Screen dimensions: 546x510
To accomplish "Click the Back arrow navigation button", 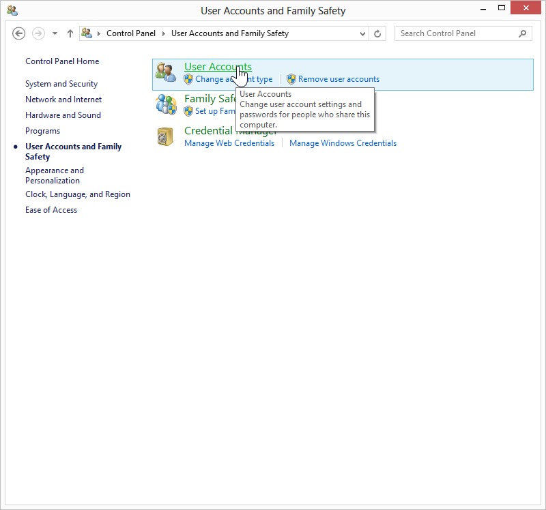I will click(19, 33).
